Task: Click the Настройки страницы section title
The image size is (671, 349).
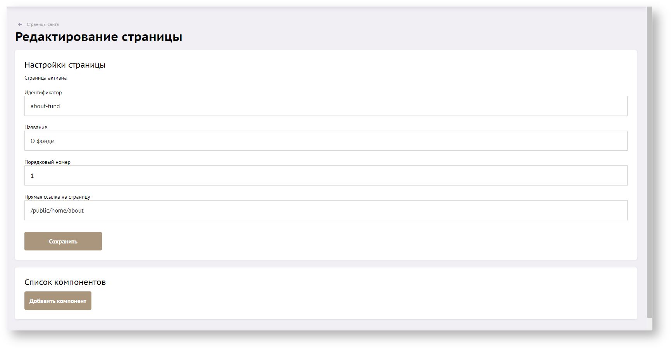Action: pos(65,65)
